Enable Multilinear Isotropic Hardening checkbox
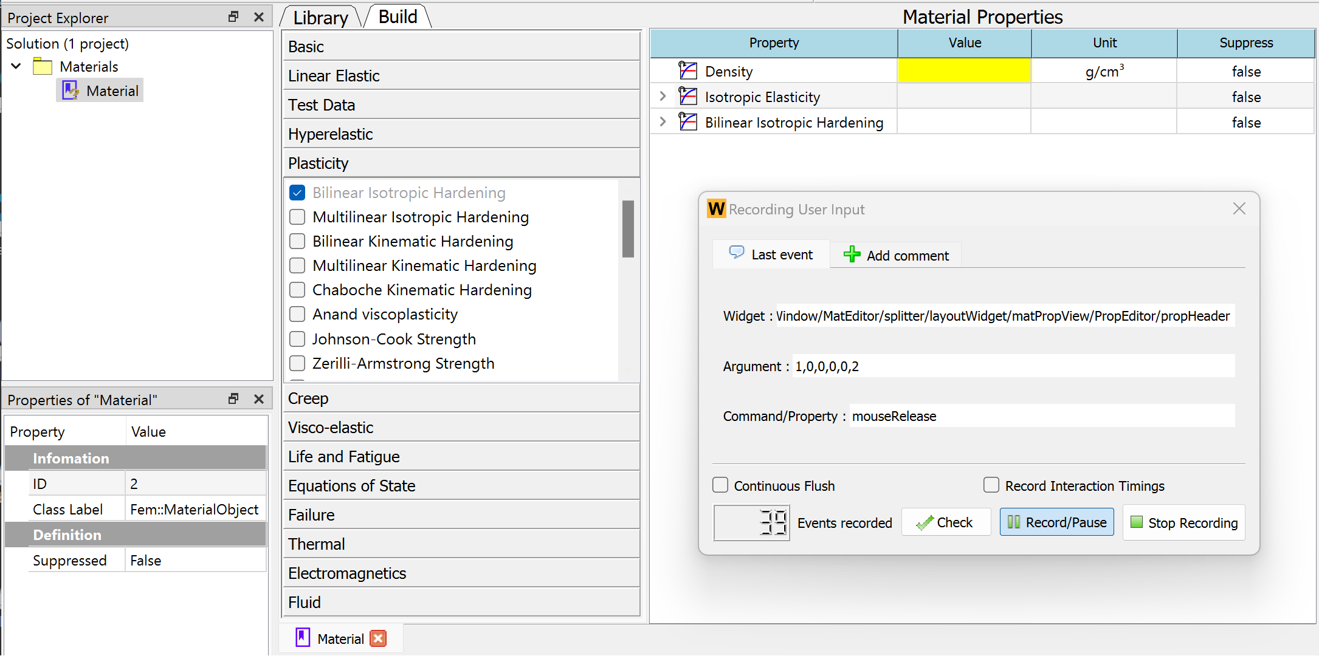 [297, 217]
